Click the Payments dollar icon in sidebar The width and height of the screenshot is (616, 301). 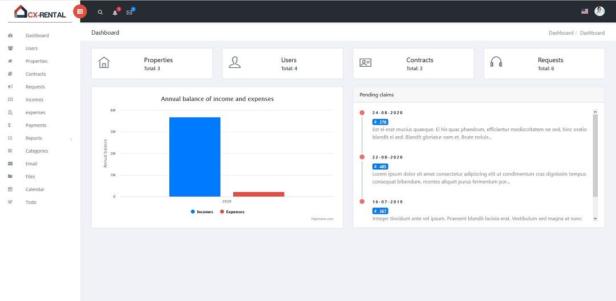(10, 125)
